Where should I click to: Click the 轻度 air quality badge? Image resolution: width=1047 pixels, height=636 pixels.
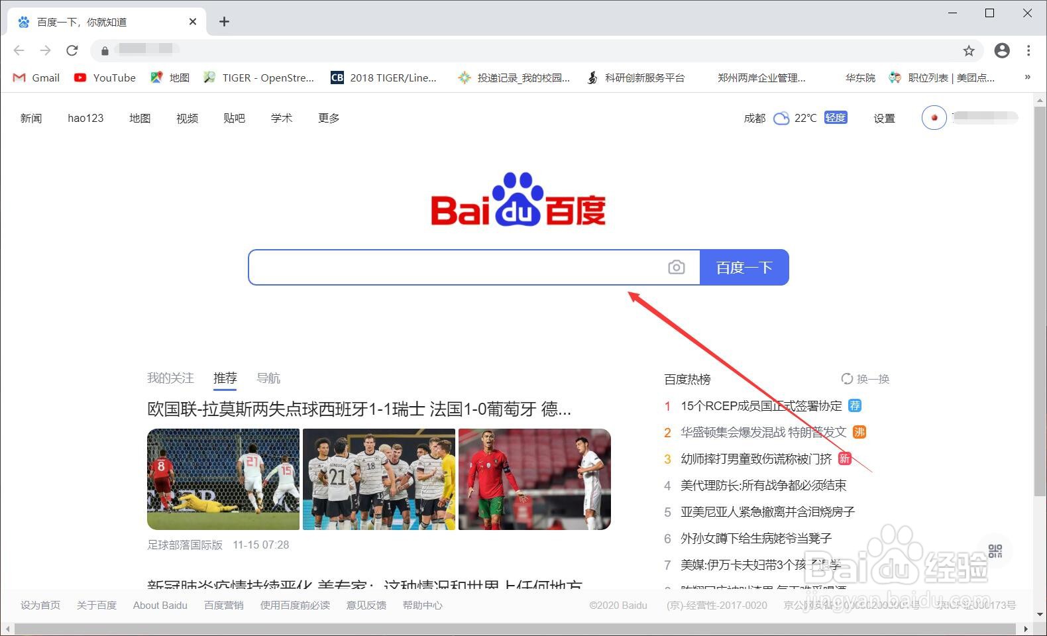click(836, 117)
